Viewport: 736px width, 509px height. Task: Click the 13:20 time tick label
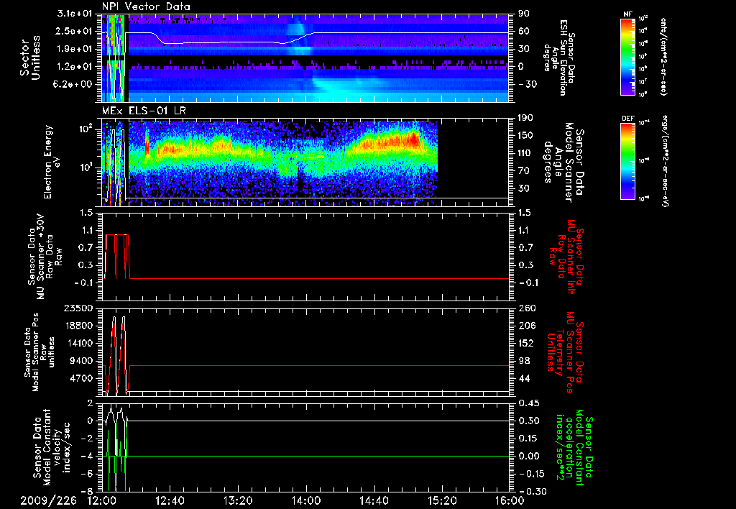pos(238,500)
